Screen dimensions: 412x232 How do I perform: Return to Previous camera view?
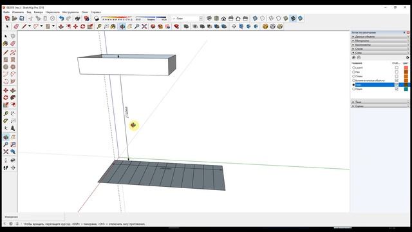tap(13, 151)
